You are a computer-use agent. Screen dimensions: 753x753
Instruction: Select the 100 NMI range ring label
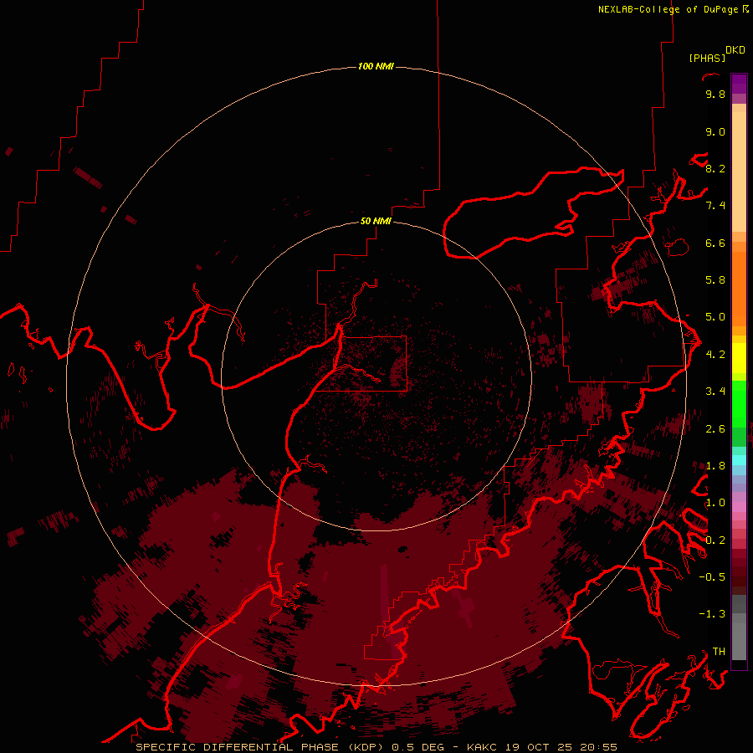pos(376,66)
